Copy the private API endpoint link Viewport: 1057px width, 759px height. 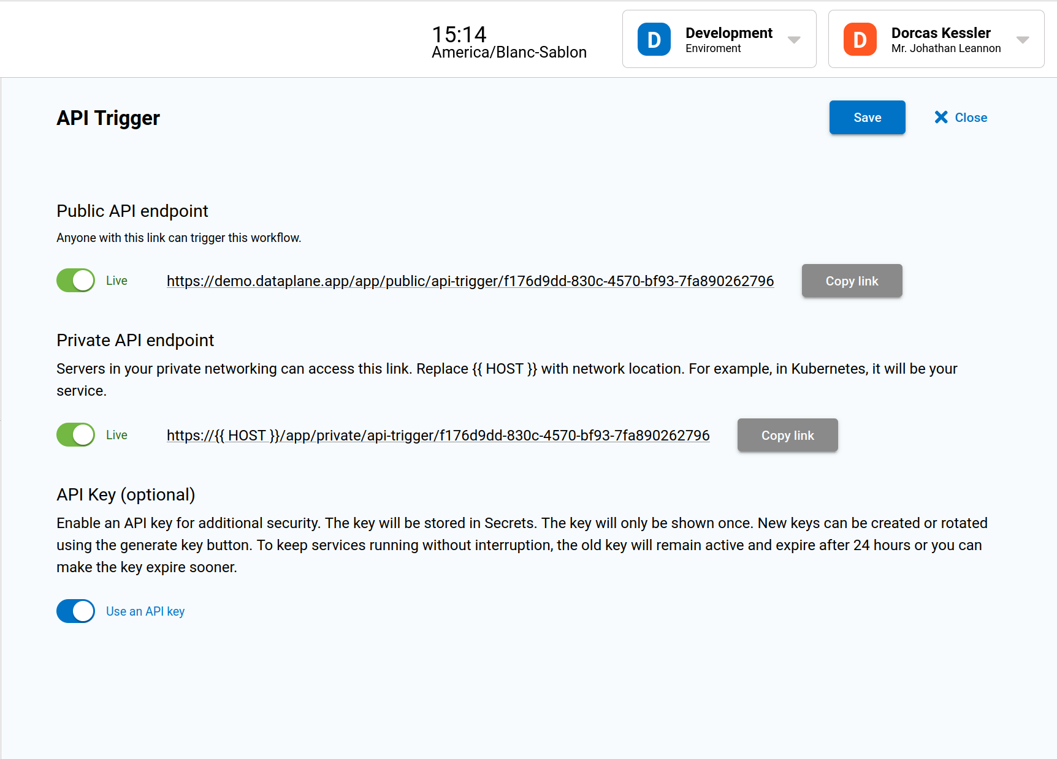point(788,435)
